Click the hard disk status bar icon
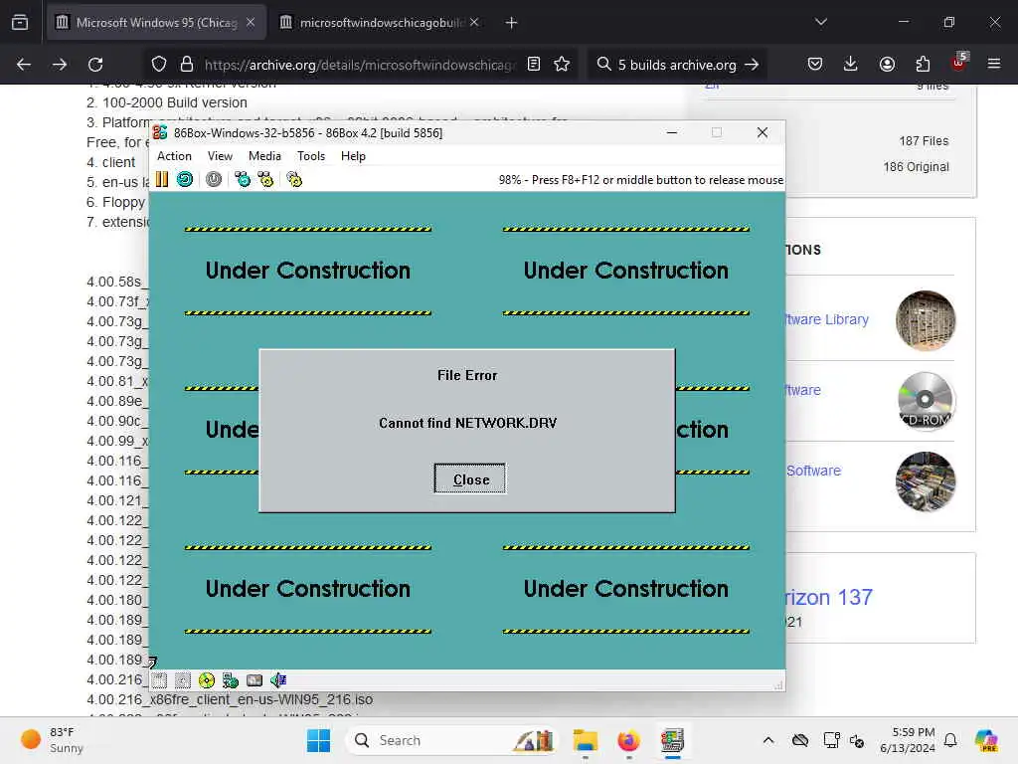 254,680
